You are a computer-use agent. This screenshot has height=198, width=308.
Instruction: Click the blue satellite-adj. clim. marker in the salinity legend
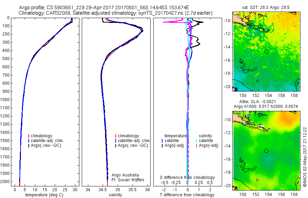pyautogui.click(x=116, y=141)
